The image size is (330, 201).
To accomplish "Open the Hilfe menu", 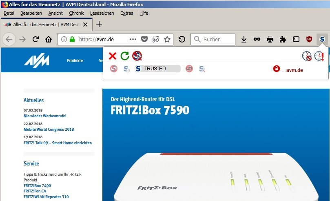I will point(144,13).
